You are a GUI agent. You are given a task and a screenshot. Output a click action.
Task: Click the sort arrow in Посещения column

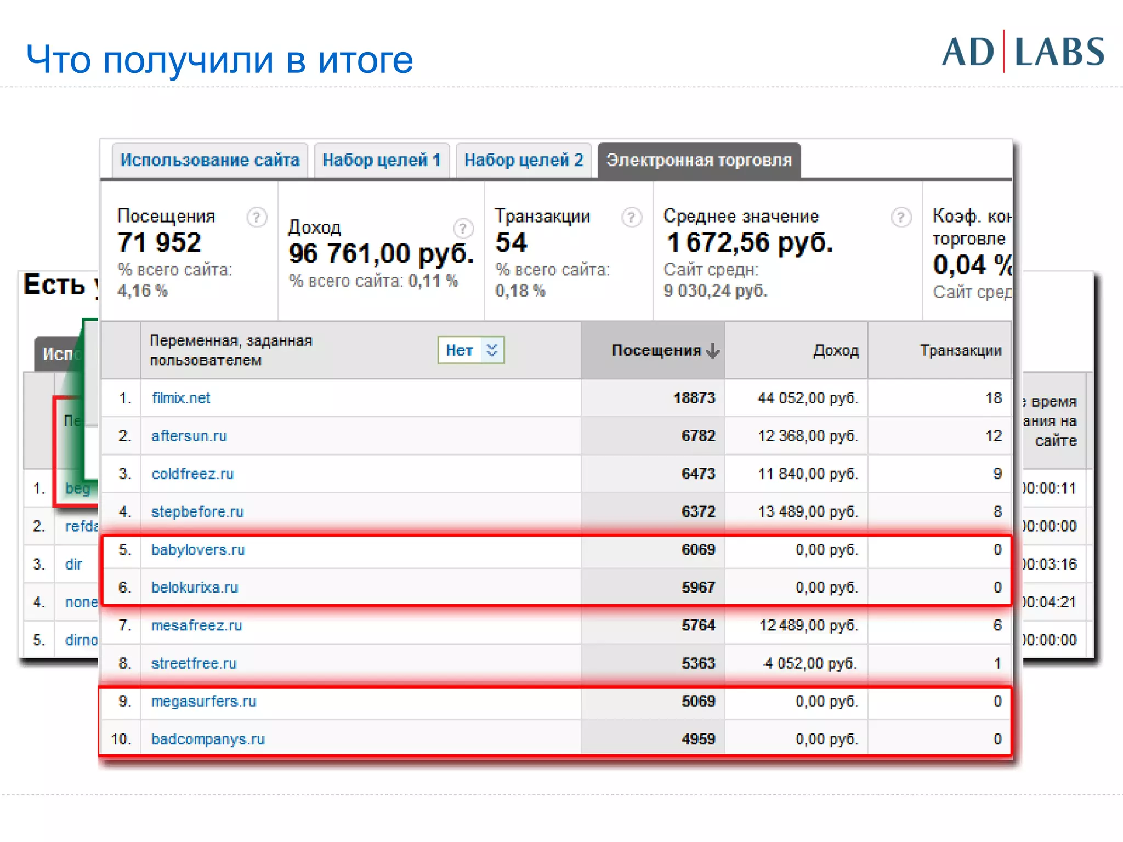pyautogui.click(x=712, y=350)
